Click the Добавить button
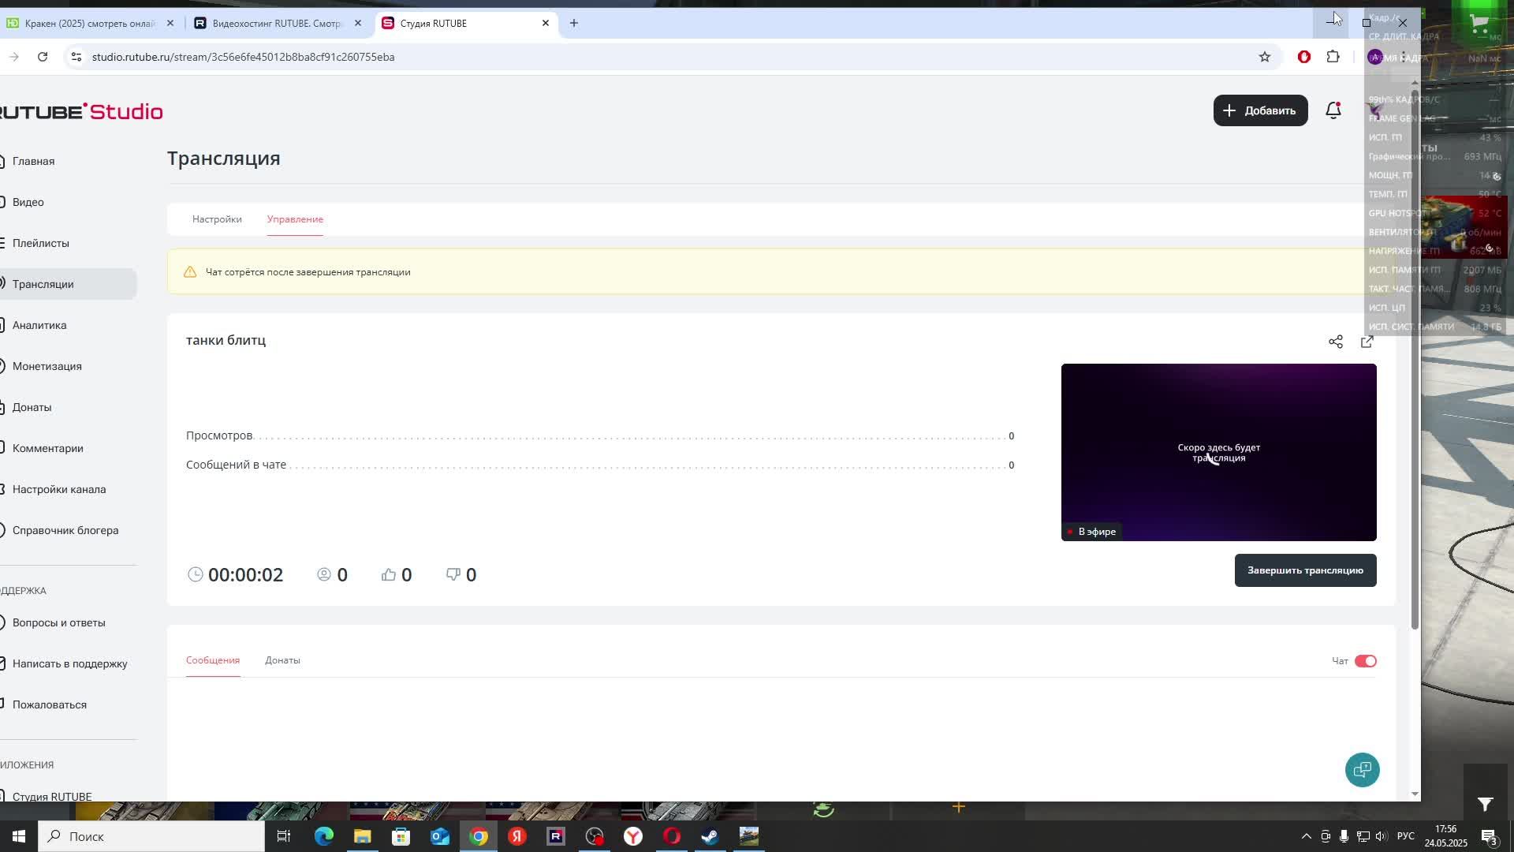Image resolution: width=1514 pixels, height=852 pixels. click(x=1259, y=110)
